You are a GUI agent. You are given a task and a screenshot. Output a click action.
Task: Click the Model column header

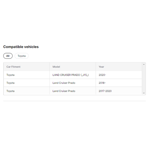56,67
